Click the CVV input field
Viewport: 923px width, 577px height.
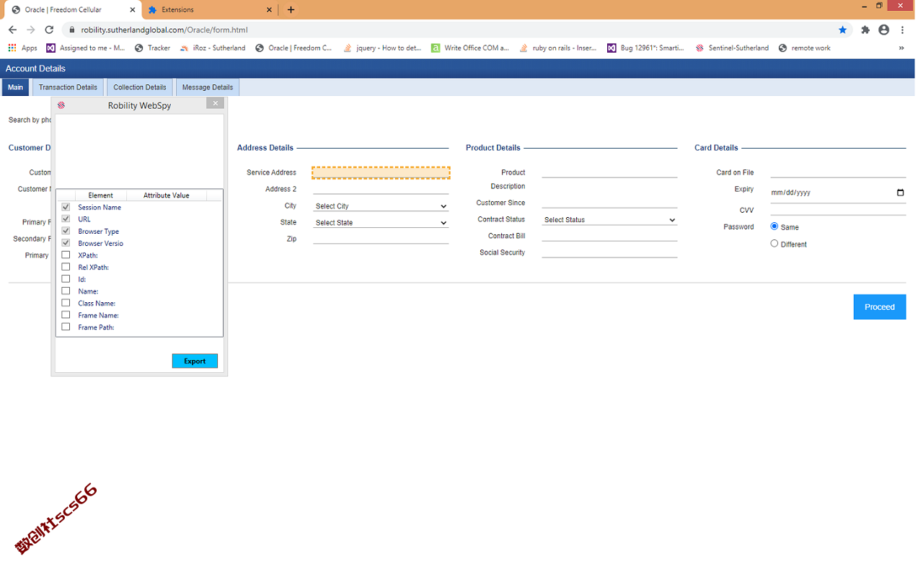pyautogui.click(x=838, y=210)
